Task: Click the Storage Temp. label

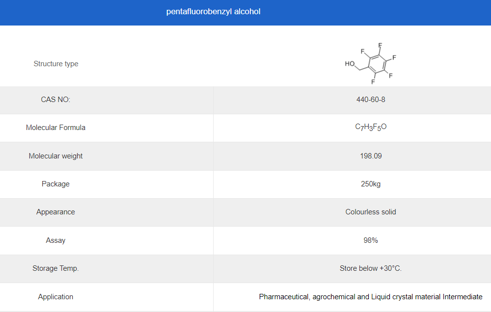Action: tap(55, 268)
